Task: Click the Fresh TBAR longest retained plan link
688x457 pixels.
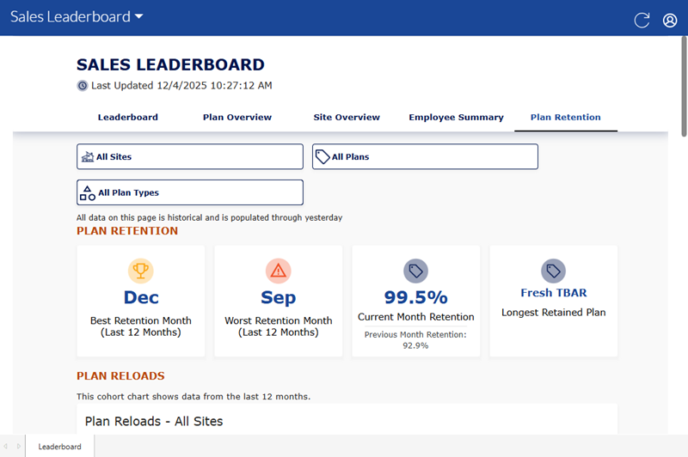Action: coord(554,293)
